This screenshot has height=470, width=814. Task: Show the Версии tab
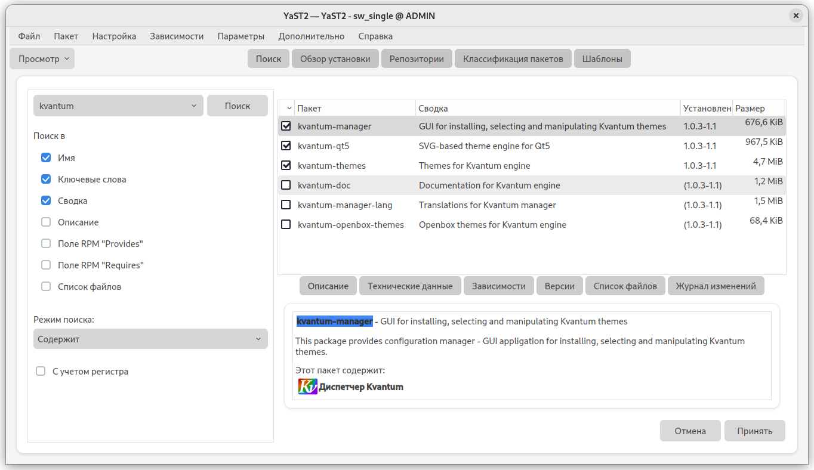tap(560, 286)
